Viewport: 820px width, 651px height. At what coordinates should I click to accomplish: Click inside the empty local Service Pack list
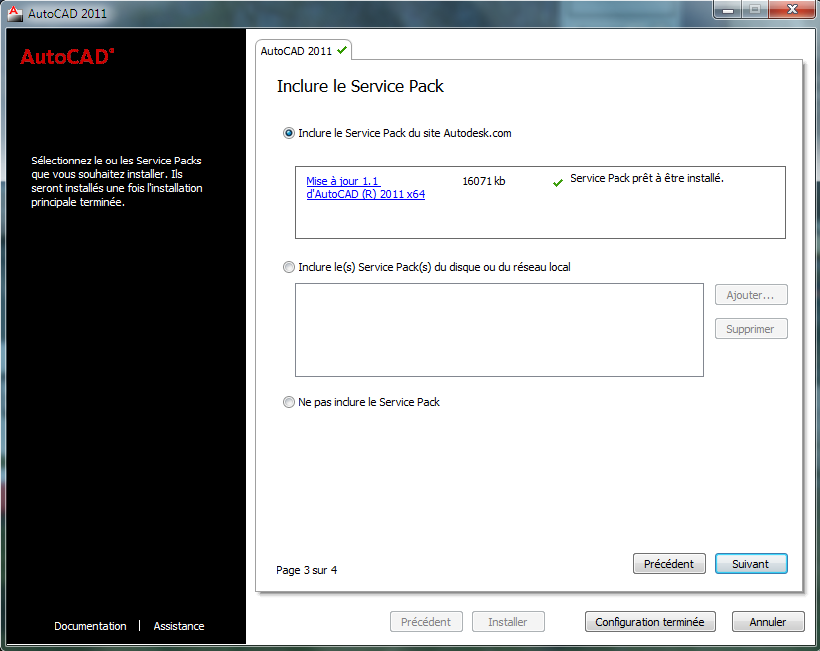(x=500, y=330)
